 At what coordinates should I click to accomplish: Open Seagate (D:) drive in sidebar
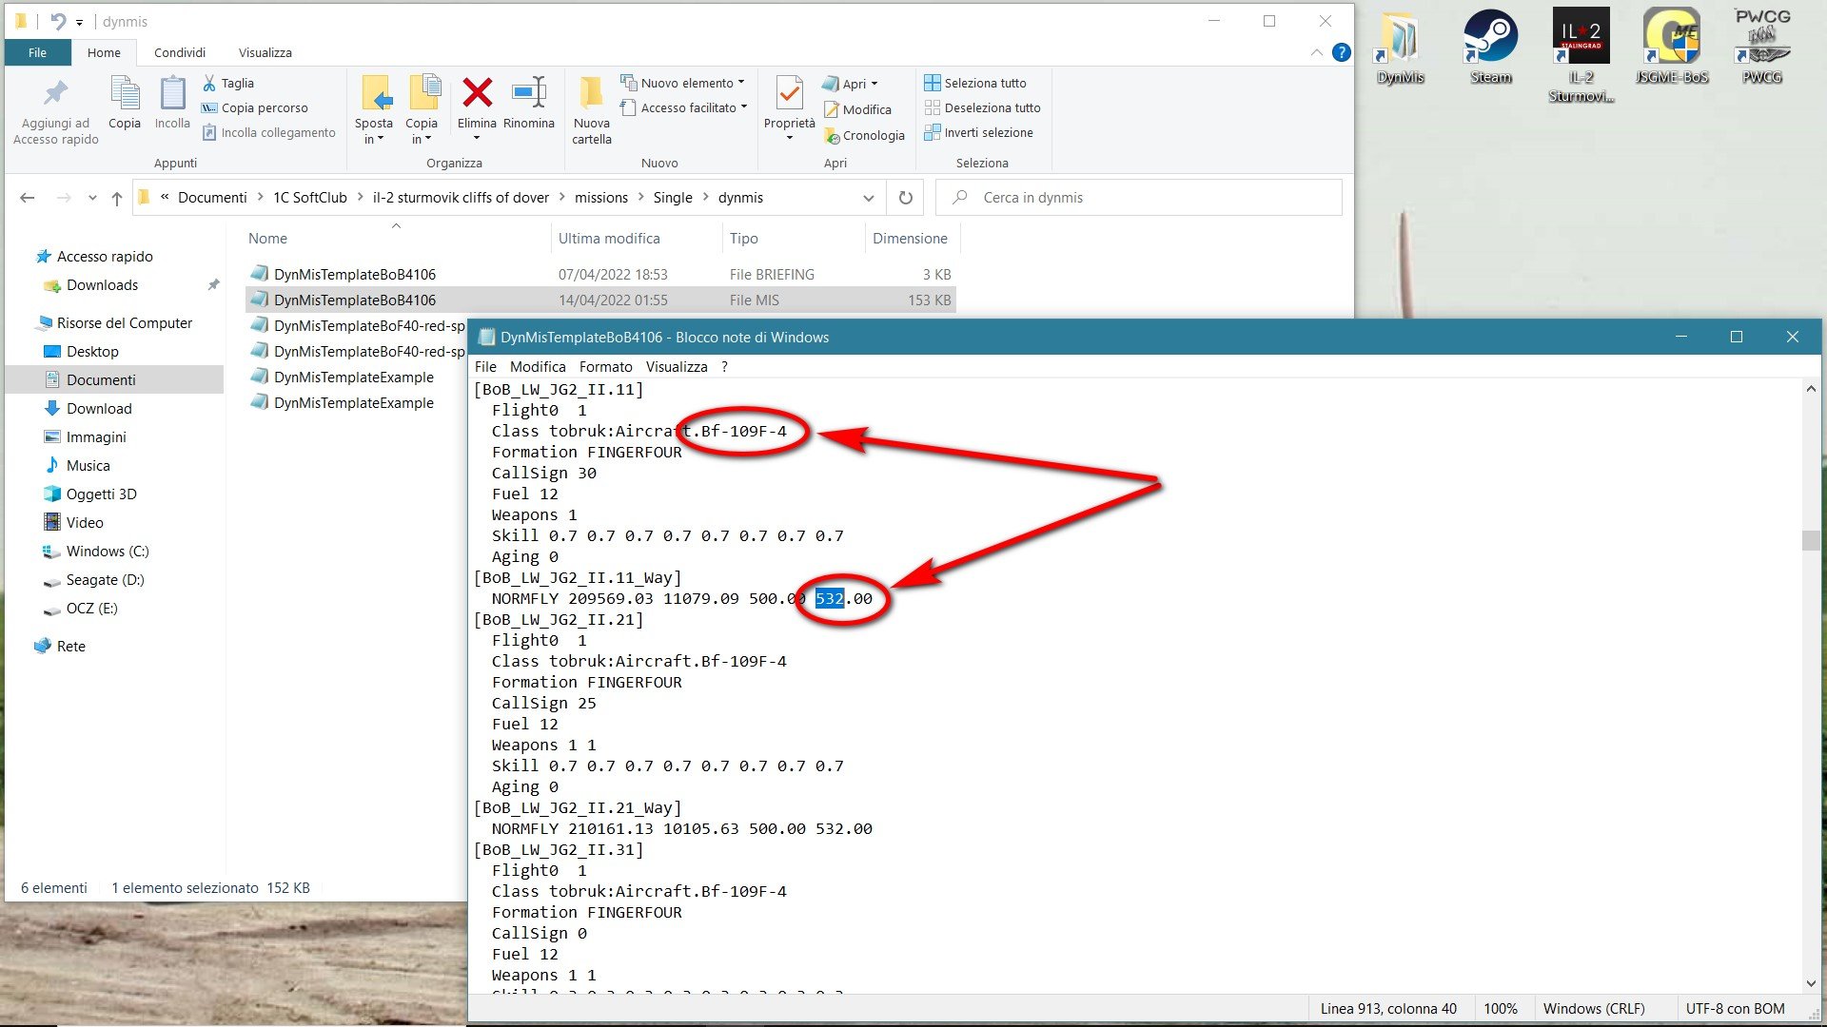tap(105, 579)
